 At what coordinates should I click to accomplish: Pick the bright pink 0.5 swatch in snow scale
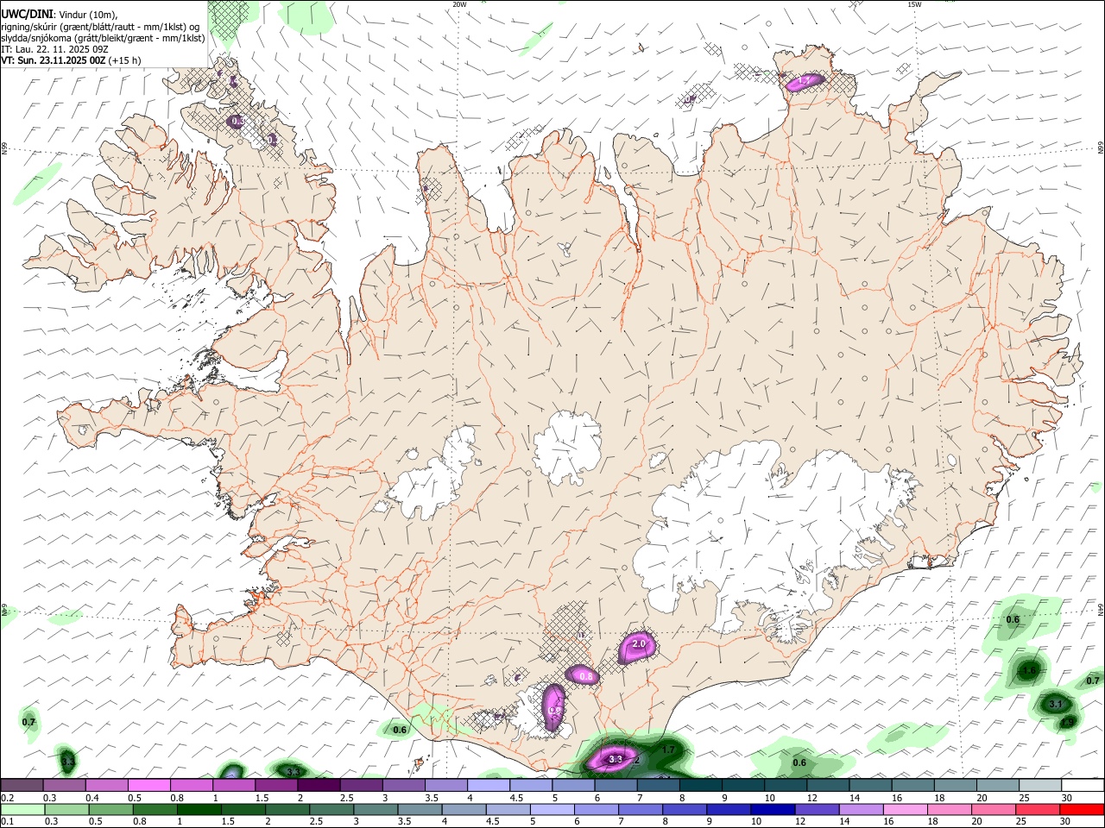point(148,785)
